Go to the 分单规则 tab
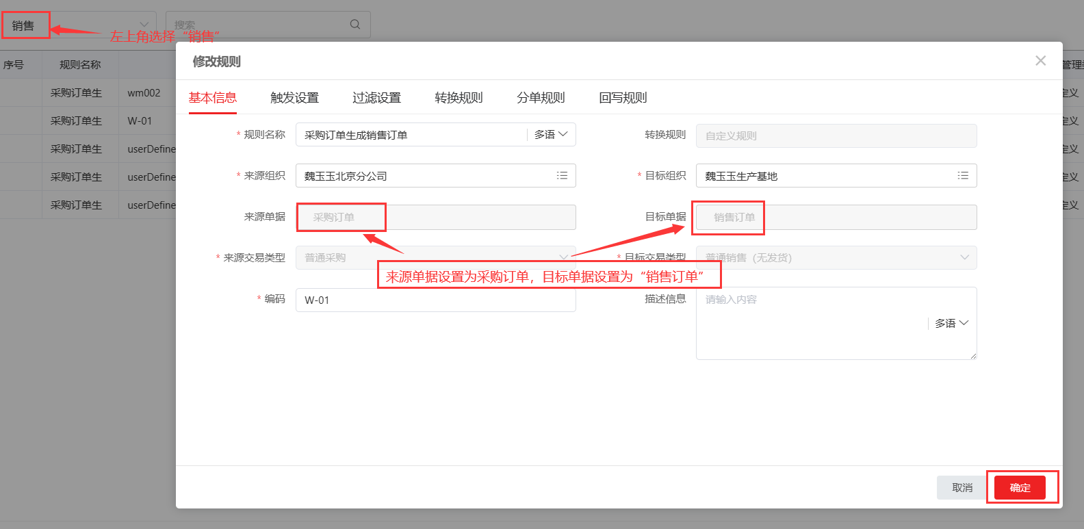 pos(541,98)
